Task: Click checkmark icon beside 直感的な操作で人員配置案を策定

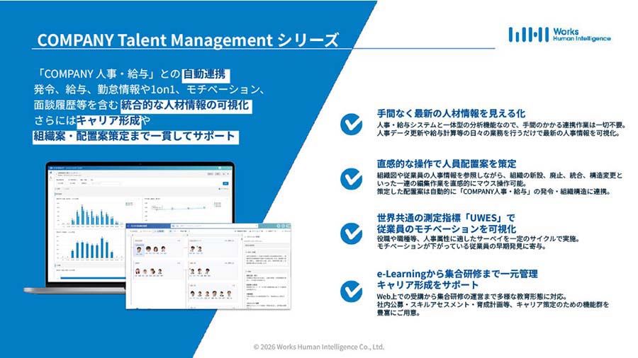Action: point(351,178)
